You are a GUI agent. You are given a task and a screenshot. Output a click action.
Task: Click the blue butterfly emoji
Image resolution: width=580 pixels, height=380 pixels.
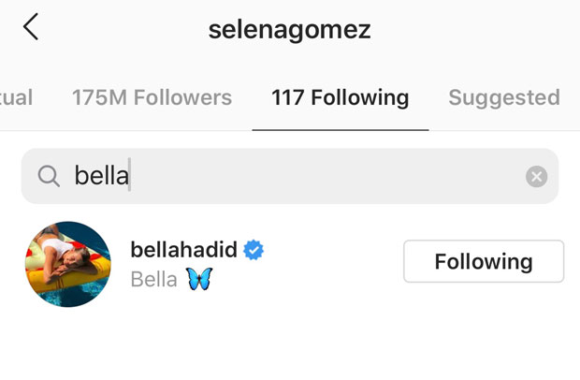(199, 279)
